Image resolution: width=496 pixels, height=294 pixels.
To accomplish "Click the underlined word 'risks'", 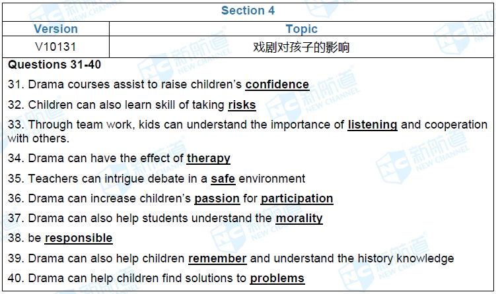I will 242,105.
